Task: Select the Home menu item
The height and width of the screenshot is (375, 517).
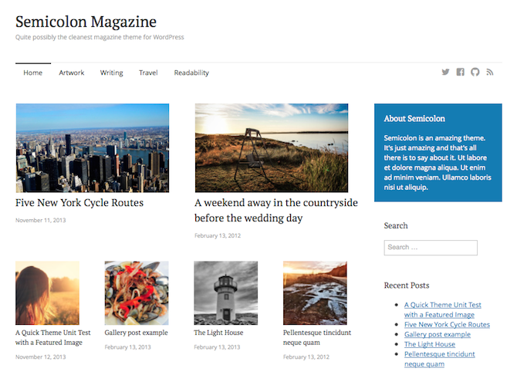Action: pos(32,73)
